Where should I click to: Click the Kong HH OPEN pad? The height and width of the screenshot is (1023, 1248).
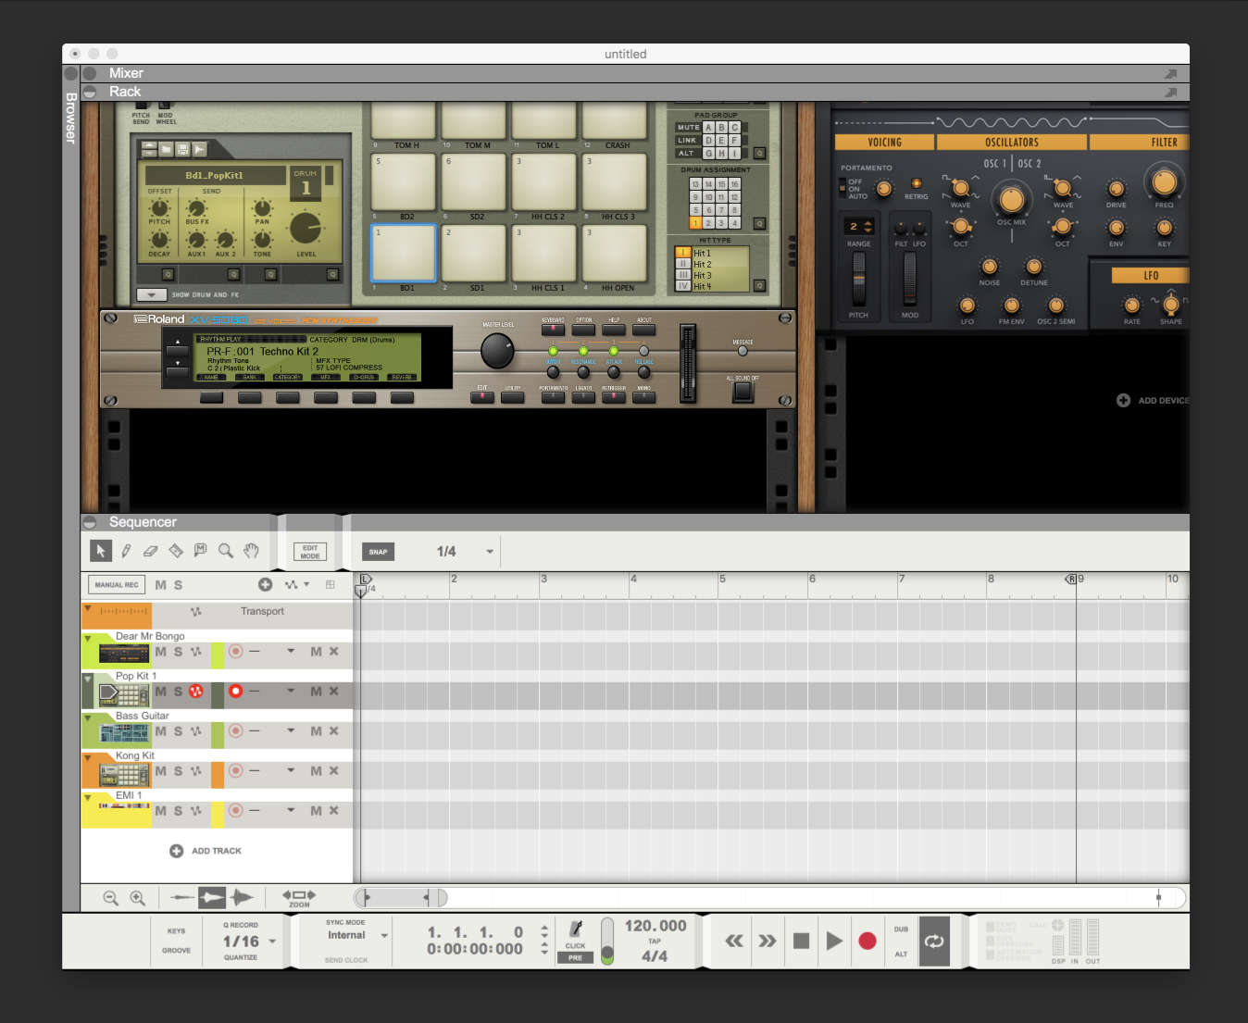click(x=615, y=253)
